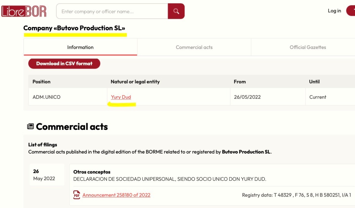Click the Until column header
Screen dimensions: 355x208
315,82
